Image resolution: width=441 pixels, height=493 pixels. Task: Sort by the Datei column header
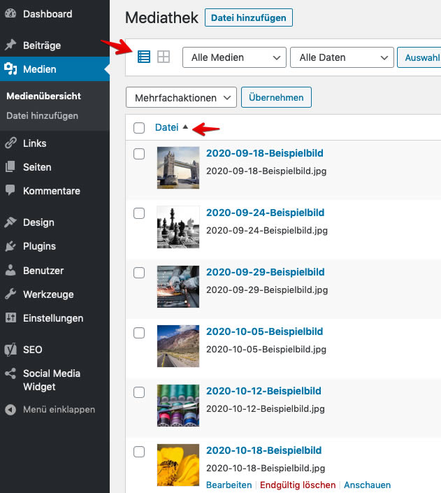tap(166, 127)
